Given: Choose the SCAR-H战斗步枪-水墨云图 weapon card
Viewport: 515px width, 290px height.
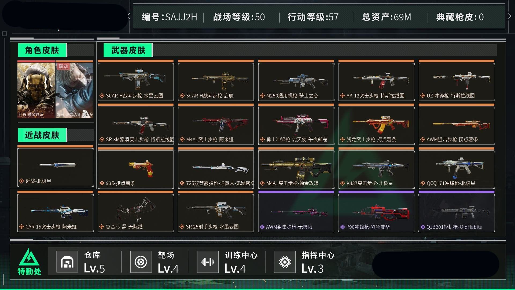Looking at the screenshot, I should click(x=136, y=82).
